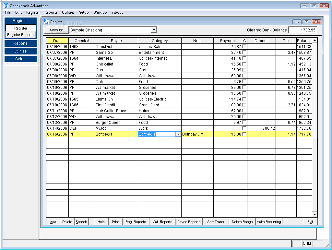Select the Register sidebar header
Viewport: 332px width, 250px height.
pos(20,20)
